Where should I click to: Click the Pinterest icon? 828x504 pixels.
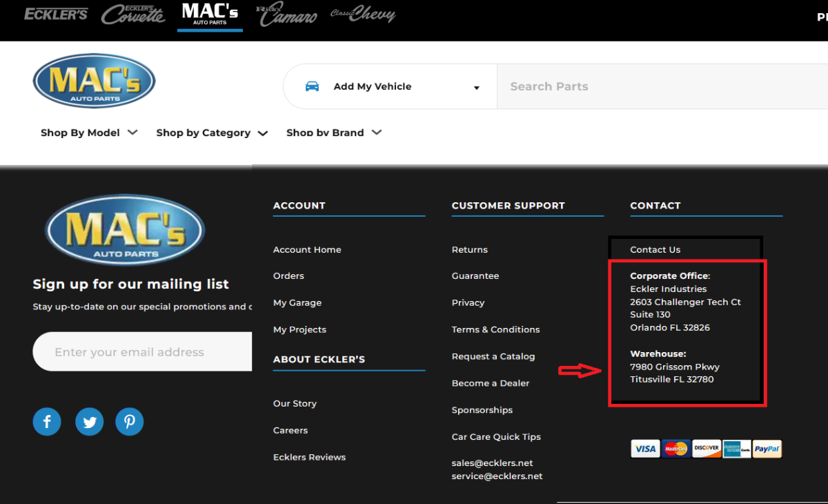pyautogui.click(x=129, y=421)
